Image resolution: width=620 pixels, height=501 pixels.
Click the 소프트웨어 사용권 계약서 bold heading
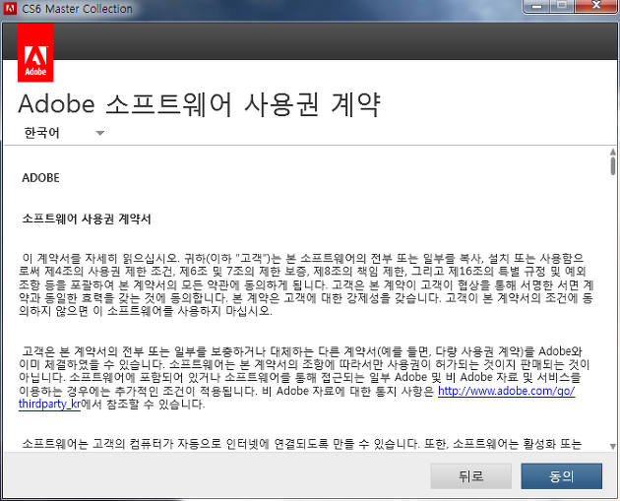click(x=87, y=219)
